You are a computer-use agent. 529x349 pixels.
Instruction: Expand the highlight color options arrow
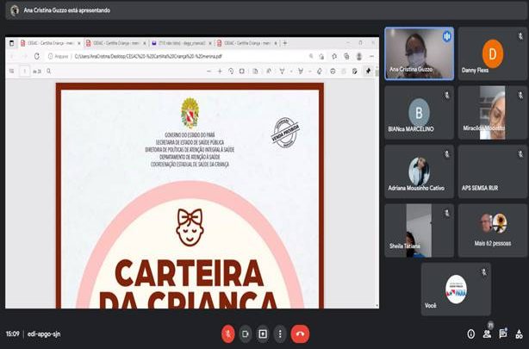(x=309, y=72)
